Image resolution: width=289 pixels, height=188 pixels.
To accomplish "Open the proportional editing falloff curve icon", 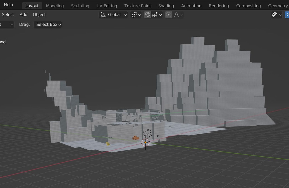I will click(x=177, y=15).
